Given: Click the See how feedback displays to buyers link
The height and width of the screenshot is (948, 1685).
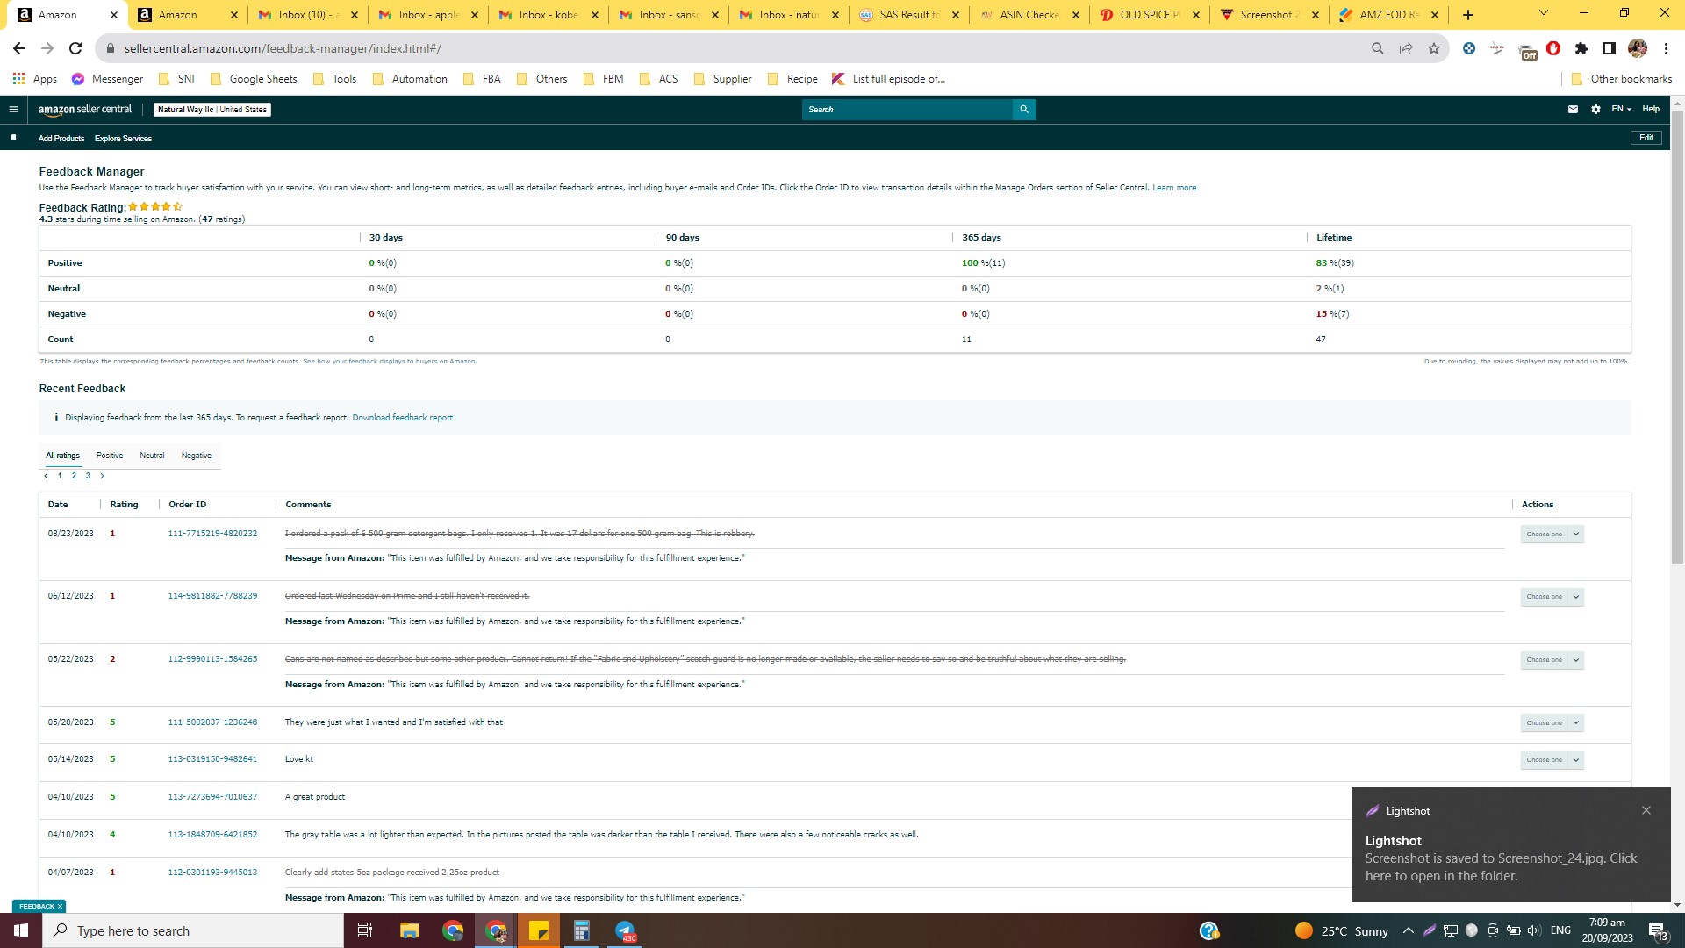Looking at the screenshot, I should coord(390,362).
